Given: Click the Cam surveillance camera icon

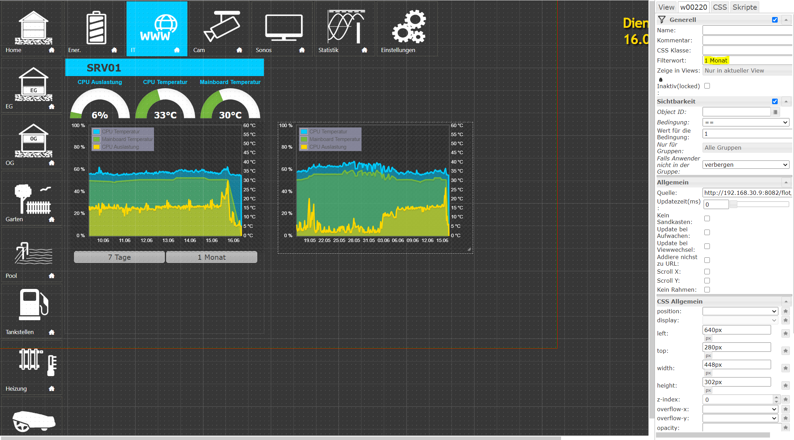Looking at the screenshot, I should (221, 27).
